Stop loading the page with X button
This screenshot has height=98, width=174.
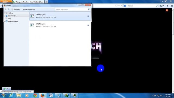click(x=121, y=6)
